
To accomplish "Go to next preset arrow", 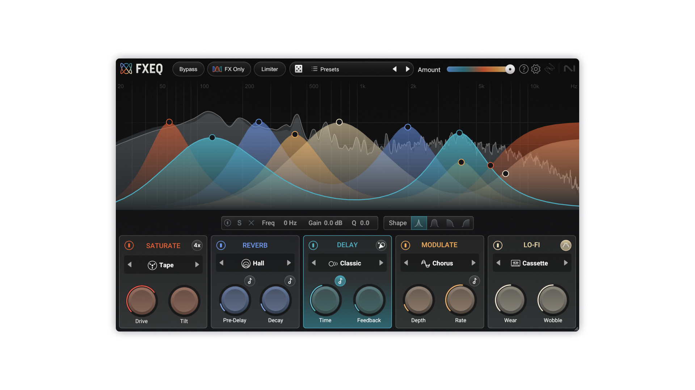I will (408, 69).
